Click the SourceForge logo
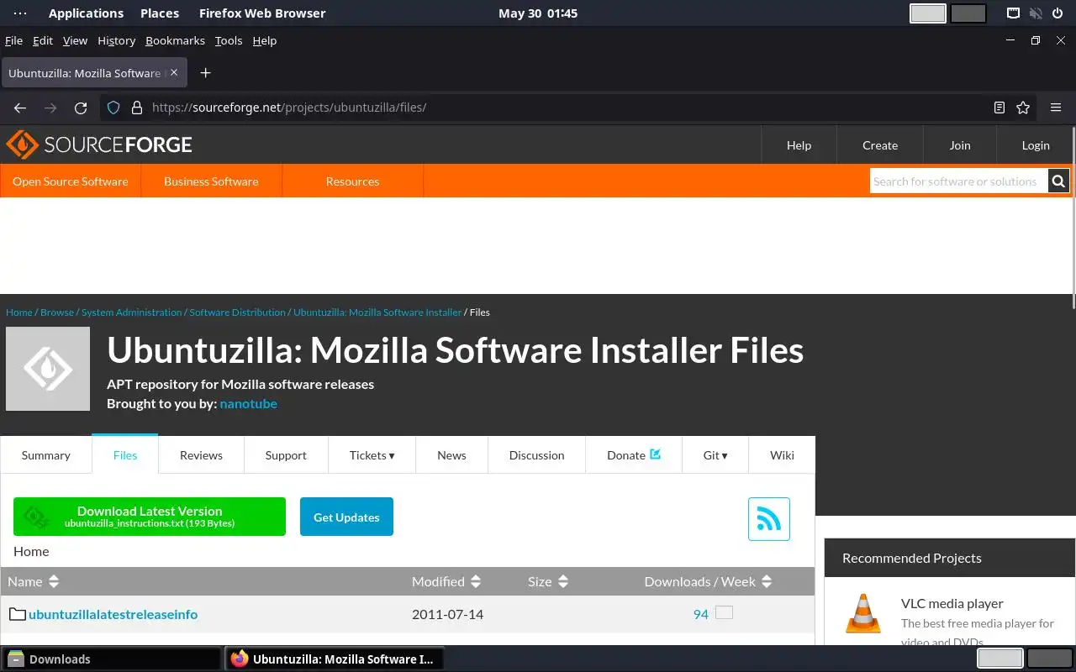This screenshot has width=1076, height=672. click(99, 144)
